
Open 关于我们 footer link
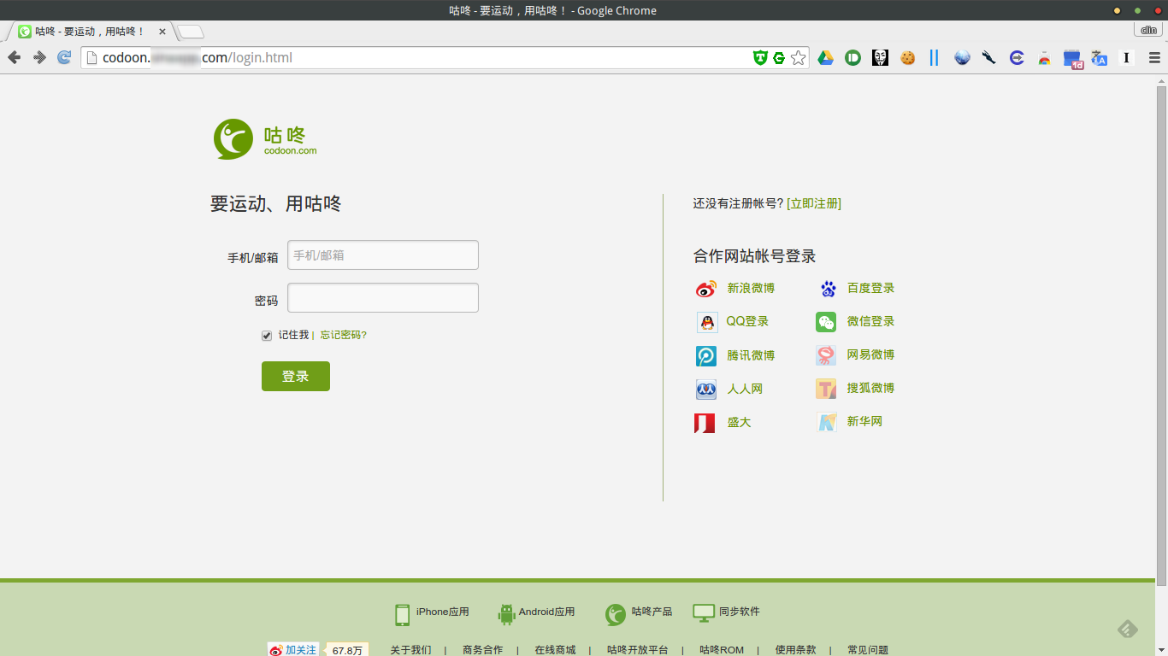coord(410,650)
